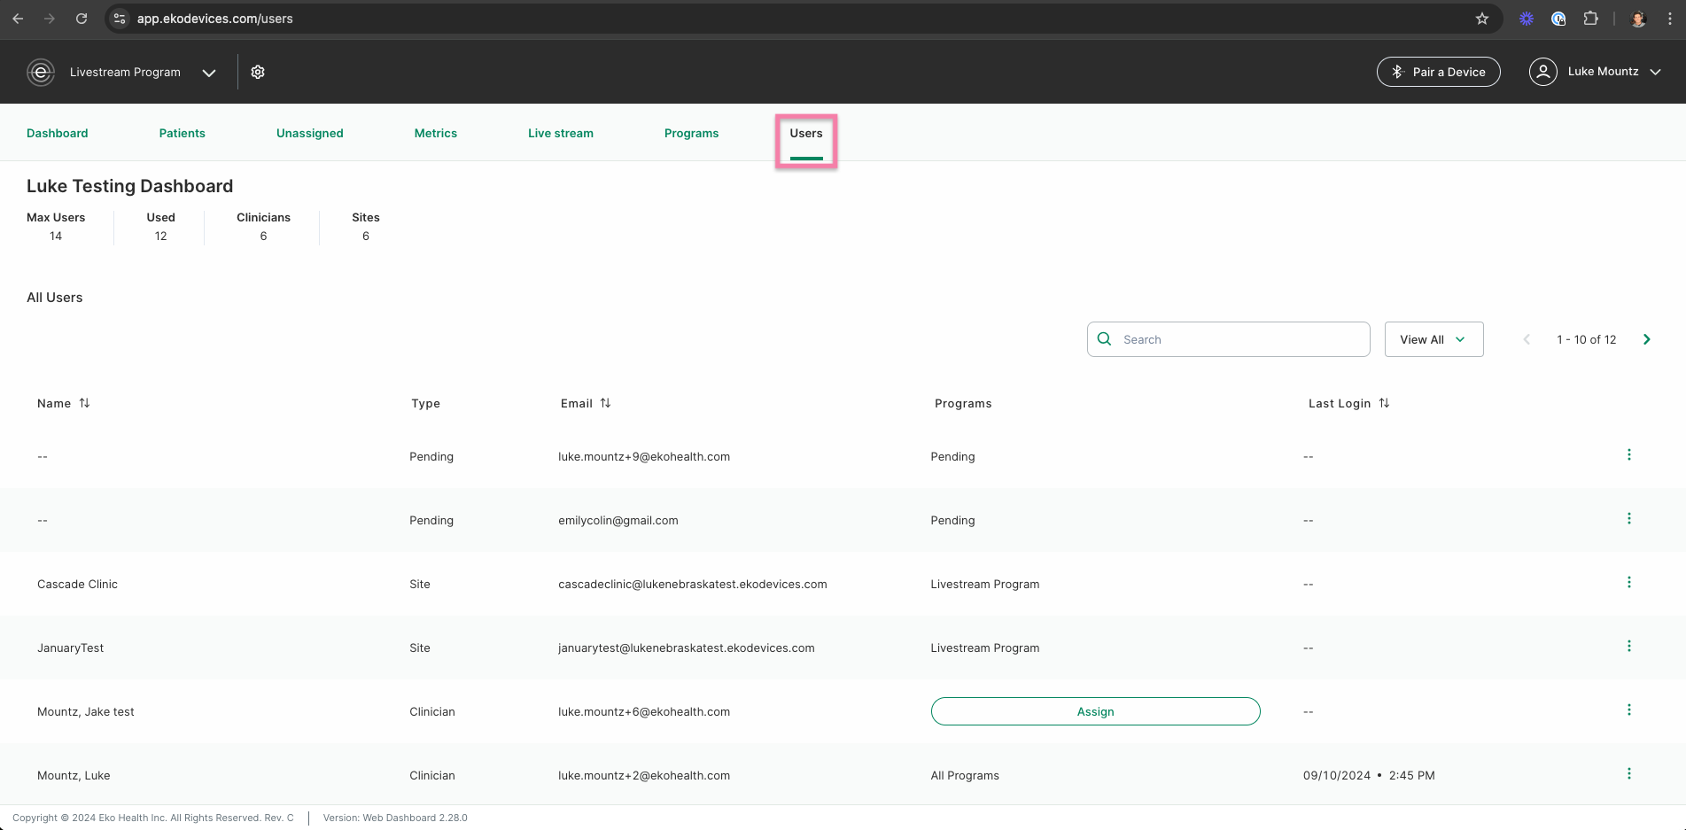Open browser extensions puzzle icon
The image size is (1686, 830).
point(1590,19)
